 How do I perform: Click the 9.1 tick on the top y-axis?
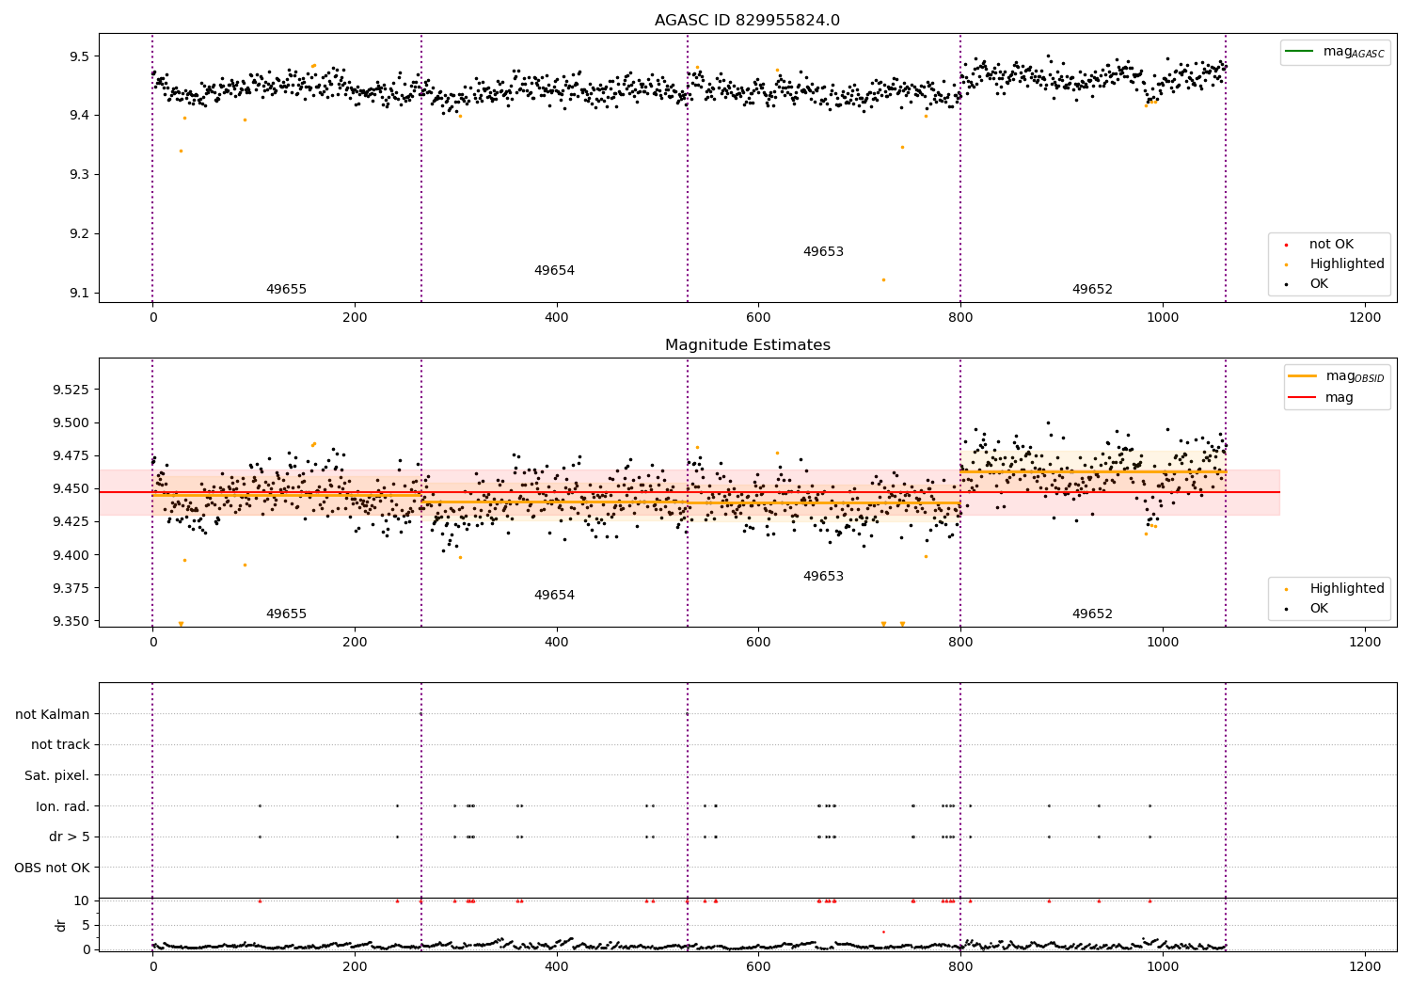pyautogui.click(x=79, y=294)
